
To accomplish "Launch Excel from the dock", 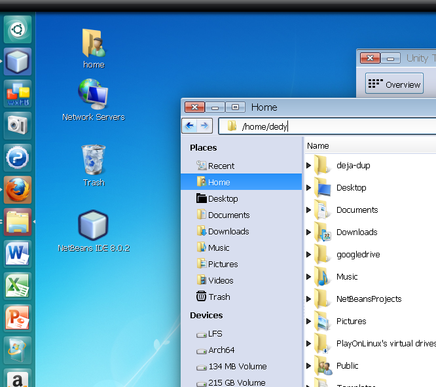I will 18,286.
